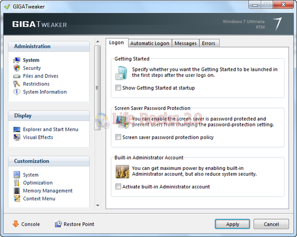The image size is (297, 237).
Task: Click the Windows 7 logo in header
Action: pos(277,24)
